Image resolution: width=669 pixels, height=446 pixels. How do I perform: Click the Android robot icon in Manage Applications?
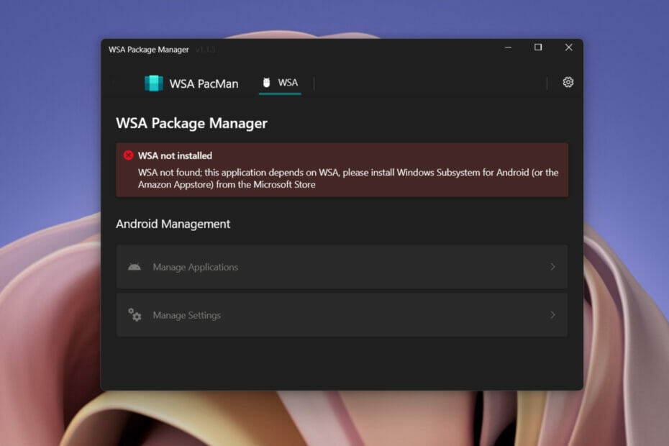pyautogui.click(x=135, y=267)
